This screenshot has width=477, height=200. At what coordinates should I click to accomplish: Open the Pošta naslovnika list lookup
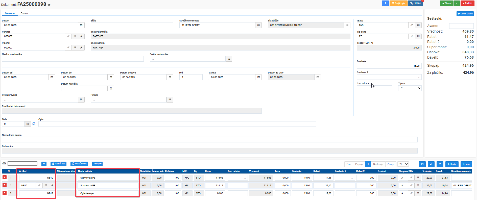pyautogui.click(x=229, y=59)
